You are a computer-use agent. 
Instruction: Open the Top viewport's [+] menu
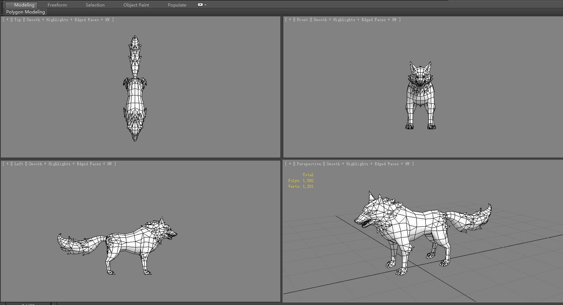(7, 20)
